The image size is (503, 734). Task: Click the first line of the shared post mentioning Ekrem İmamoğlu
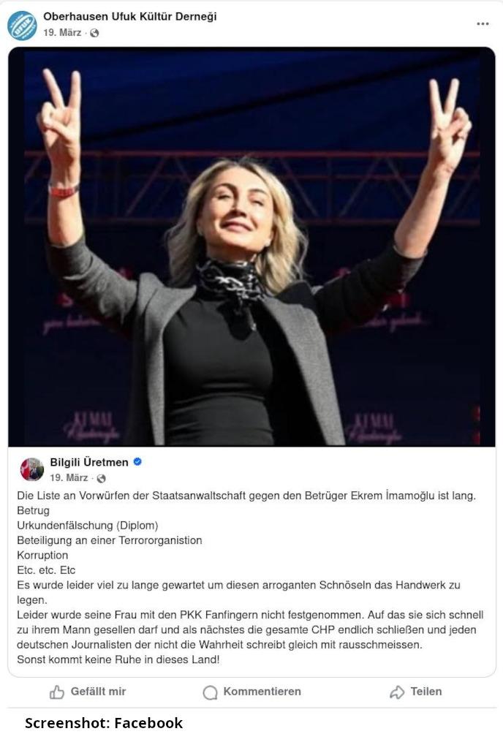(x=246, y=495)
